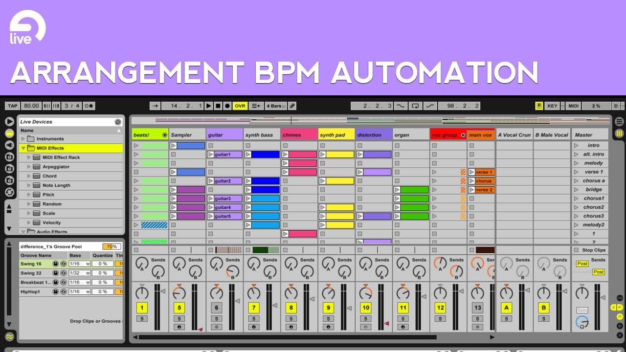This screenshot has height=352, width=626.
Task: Select the Master track header
Action: click(x=590, y=135)
